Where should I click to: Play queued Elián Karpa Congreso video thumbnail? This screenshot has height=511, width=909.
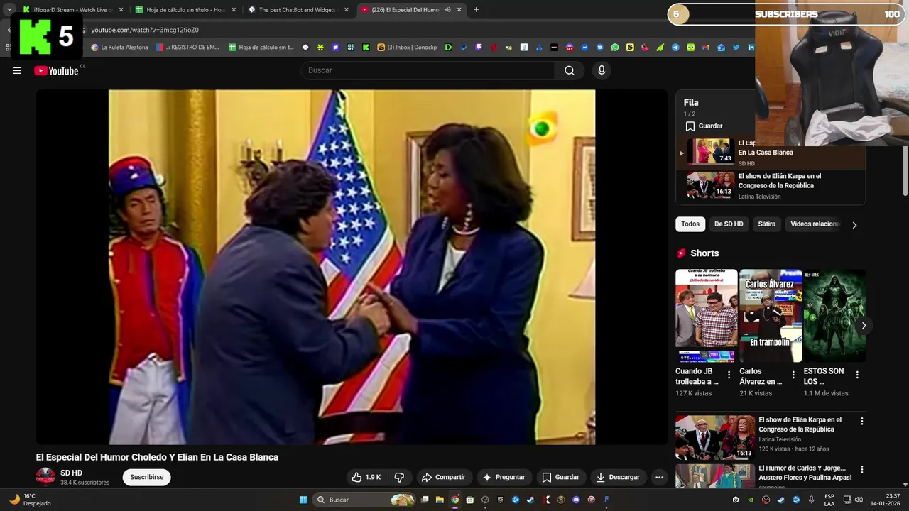tap(711, 185)
